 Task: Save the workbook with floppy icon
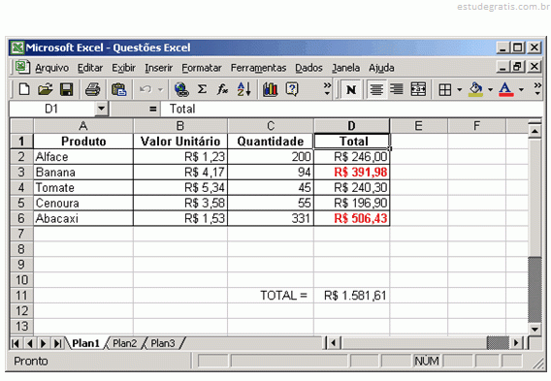(66, 89)
